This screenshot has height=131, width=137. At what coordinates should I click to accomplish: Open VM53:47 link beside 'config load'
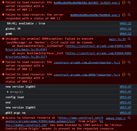[125, 97]
